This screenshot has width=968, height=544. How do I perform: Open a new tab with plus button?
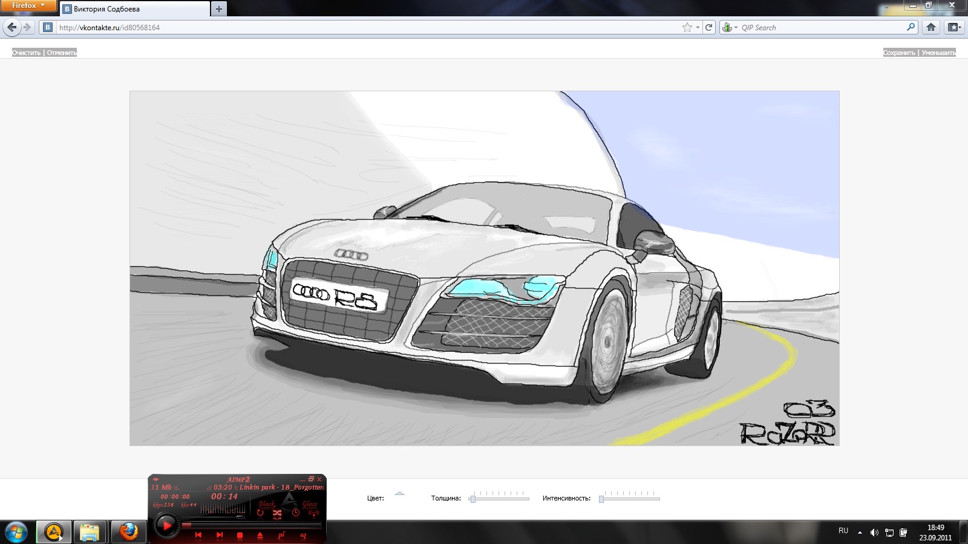point(219,9)
